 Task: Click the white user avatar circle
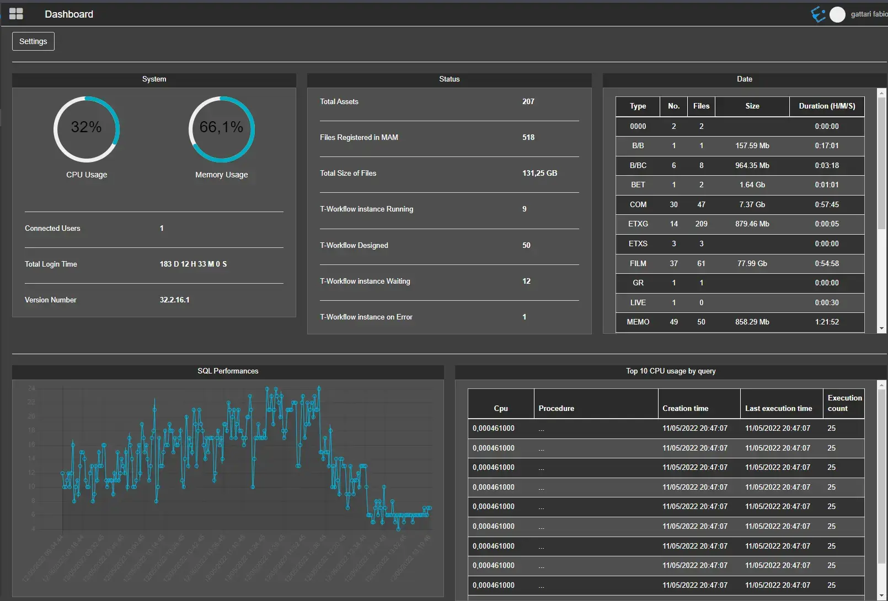click(837, 15)
